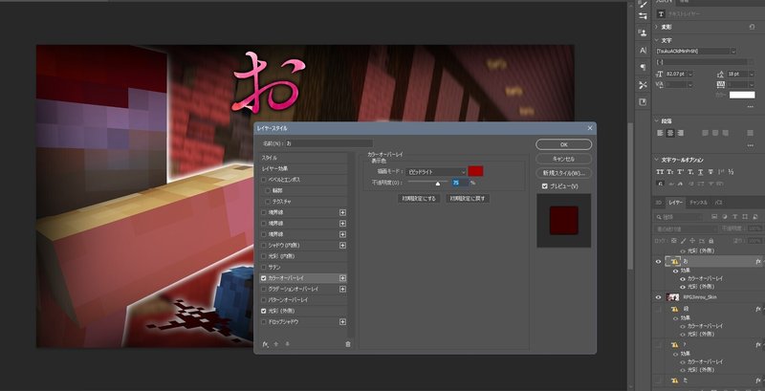Viewport: 765px width, 391px height.
Task: Select the レイヤー tab
Action: (676, 203)
